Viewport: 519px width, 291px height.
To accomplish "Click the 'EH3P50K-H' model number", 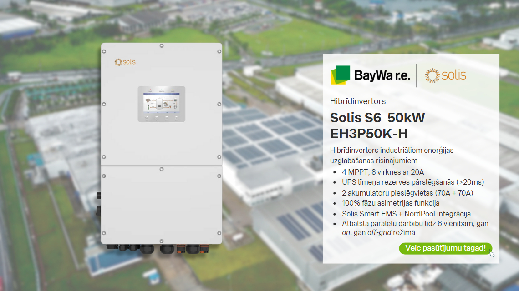I will [369, 134].
